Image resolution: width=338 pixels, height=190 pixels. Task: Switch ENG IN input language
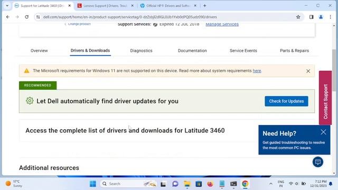point(280,184)
